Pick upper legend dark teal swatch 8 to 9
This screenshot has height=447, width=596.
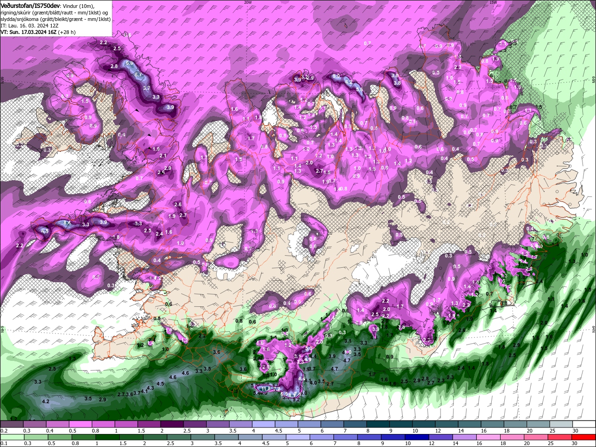(378, 424)
